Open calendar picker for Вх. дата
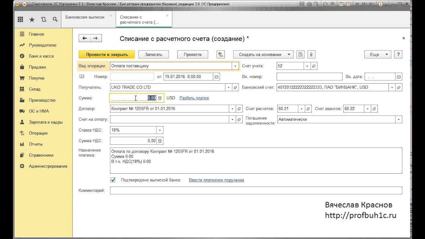The width and height of the screenshot is (425, 239). [398, 77]
